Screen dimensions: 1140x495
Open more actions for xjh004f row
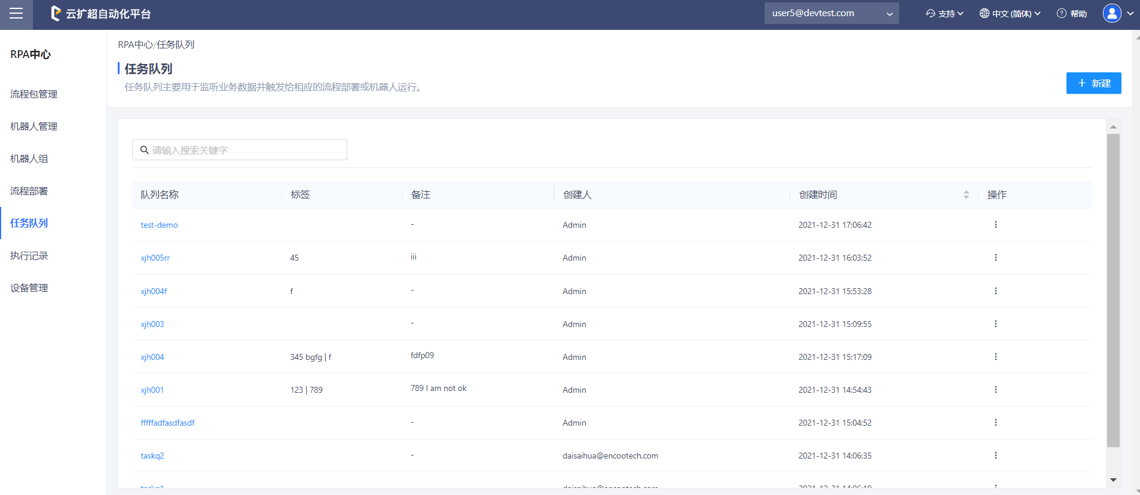click(x=995, y=291)
